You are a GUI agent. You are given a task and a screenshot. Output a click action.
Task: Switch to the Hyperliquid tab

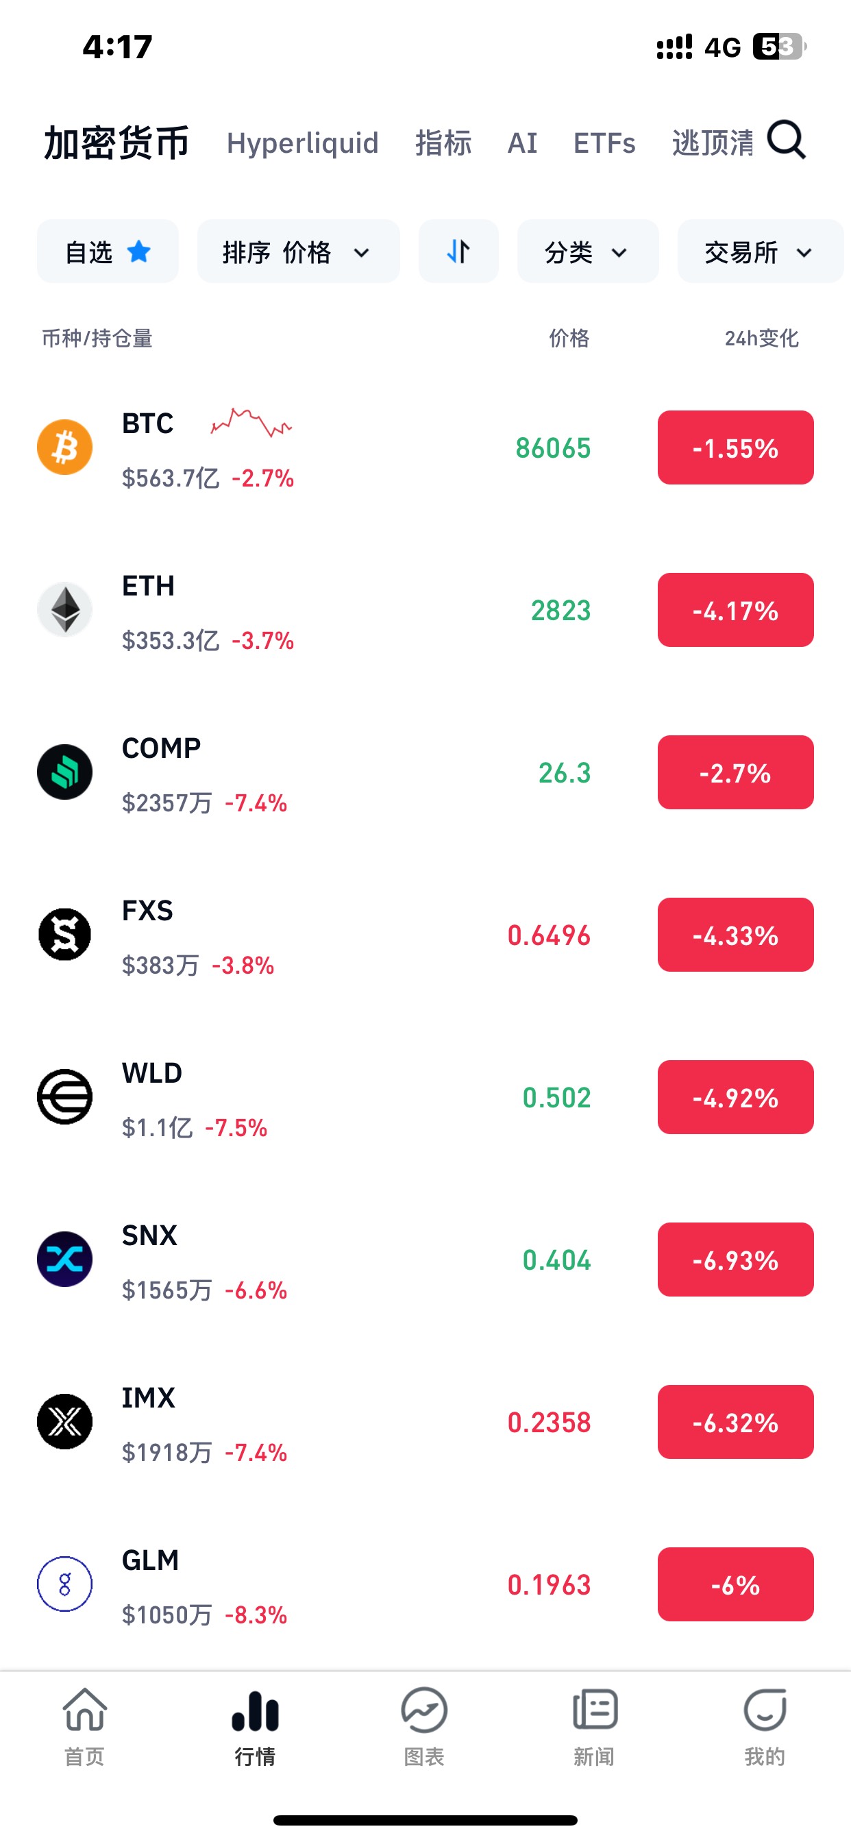pos(302,143)
